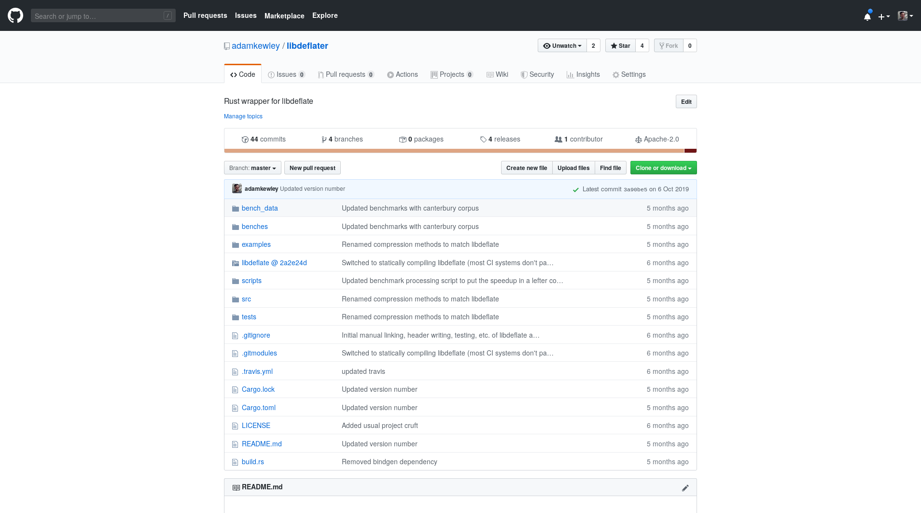Viewport: 921px width, 513px height.
Task: Star the repository
Action: 620,46
